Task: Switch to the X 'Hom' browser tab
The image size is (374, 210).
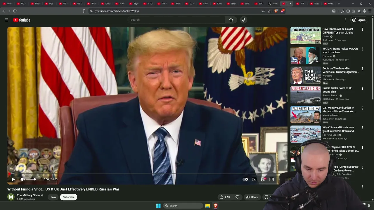Action: pos(273,3)
